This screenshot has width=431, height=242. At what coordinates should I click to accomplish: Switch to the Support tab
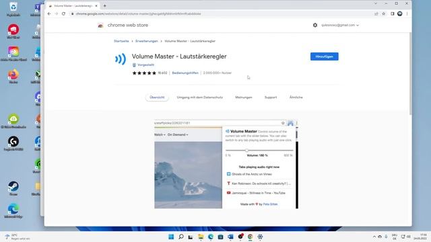pyautogui.click(x=271, y=97)
